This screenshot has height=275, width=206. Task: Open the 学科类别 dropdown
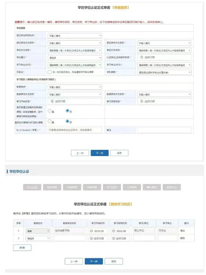164,72
